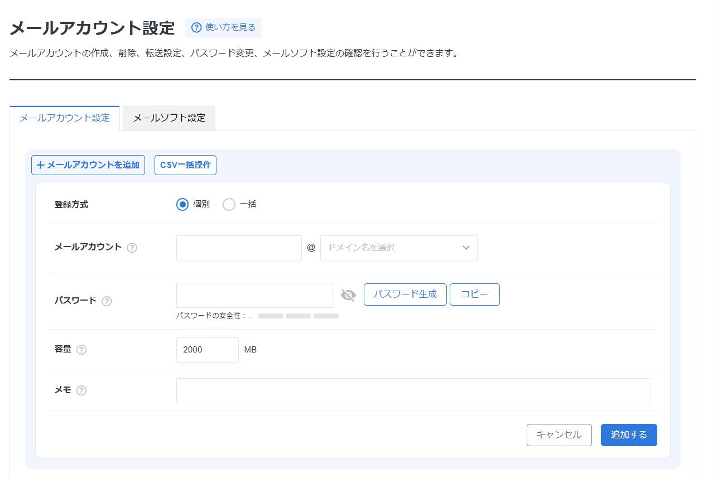Click the メモ text field
The height and width of the screenshot is (478, 727).
tap(413, 390)
